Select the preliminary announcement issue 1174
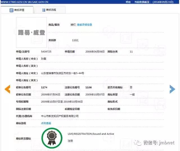The height and width of the screenshot is (151, 180). click(x=44, y=87)
